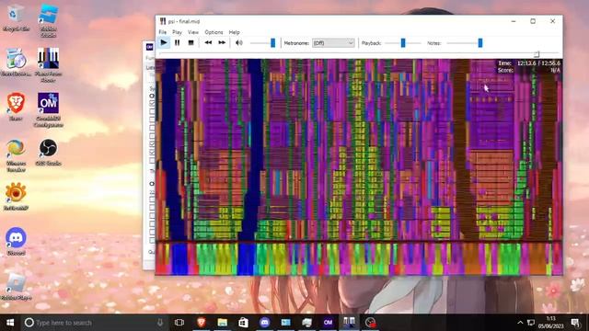The height and width of the screenshot is (331, 589).
Task: Select the Roblox Player desktop icon
Action: pos(16,287)
